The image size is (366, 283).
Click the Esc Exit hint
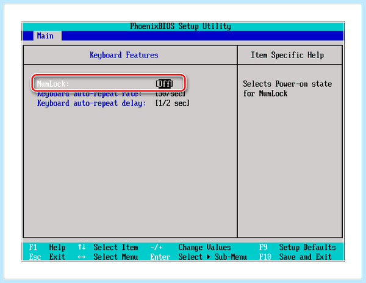(47, 257)
